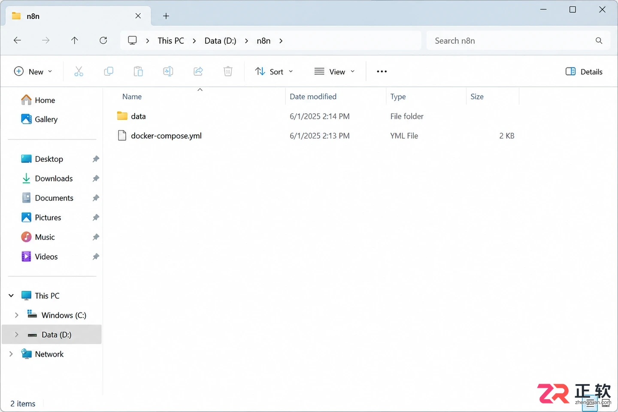Image resolution: width=618 pixels, height=412 pixels.
Task: Click This PC in the breadcrumb
Action: 171,41
